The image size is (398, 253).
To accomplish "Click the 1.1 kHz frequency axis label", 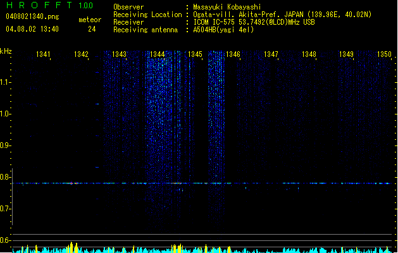I will [x=5, y=82].
